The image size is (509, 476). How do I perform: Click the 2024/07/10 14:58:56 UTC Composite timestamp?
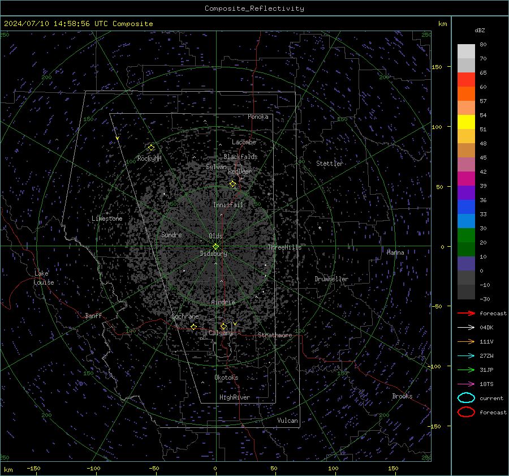point(78,24)
